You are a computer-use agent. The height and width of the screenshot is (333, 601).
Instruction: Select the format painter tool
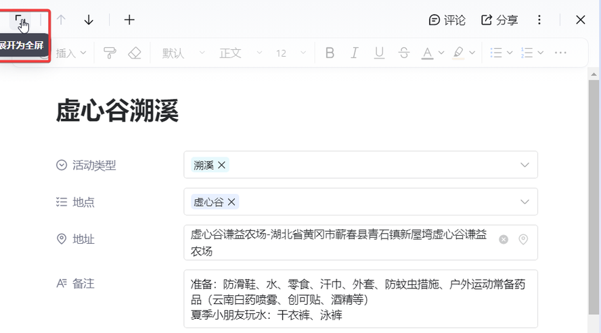(x=110, y=53)
